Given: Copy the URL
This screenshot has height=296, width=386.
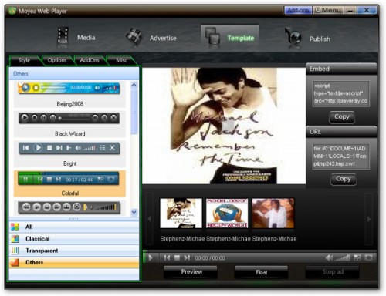Looking at the screenshot, I should [343, 179].
